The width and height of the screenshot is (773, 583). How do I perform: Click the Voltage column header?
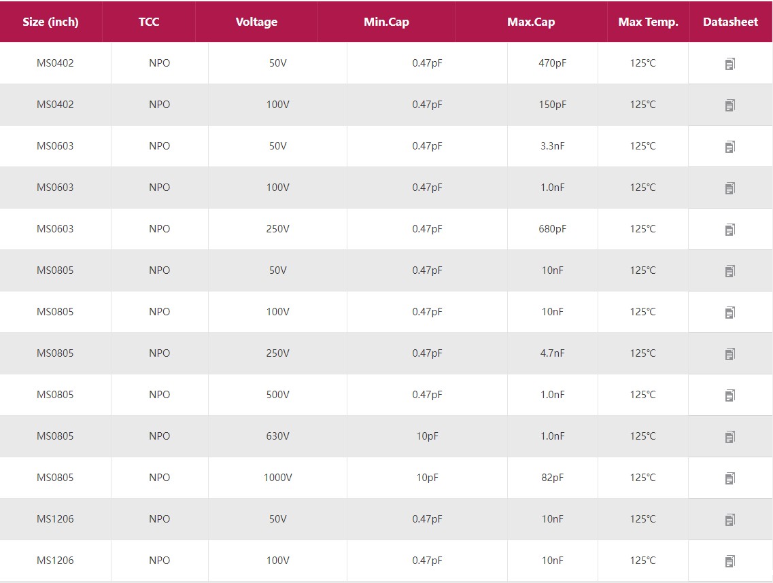pos(256,22)
